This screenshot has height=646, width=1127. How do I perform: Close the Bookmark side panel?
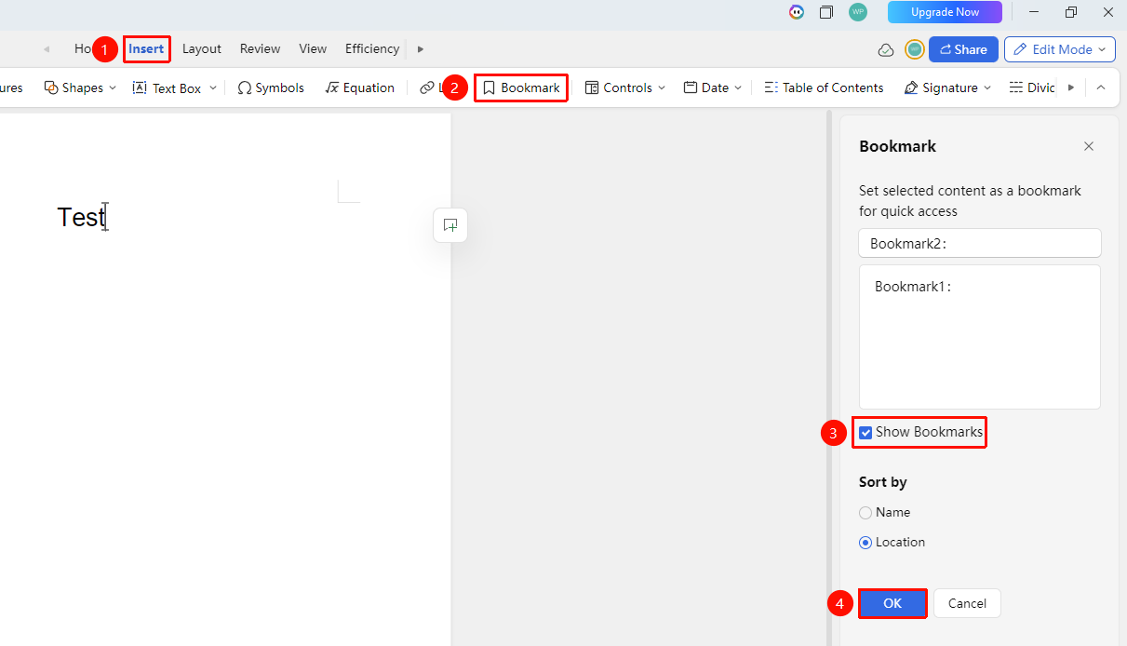[x=1089, y=146]
